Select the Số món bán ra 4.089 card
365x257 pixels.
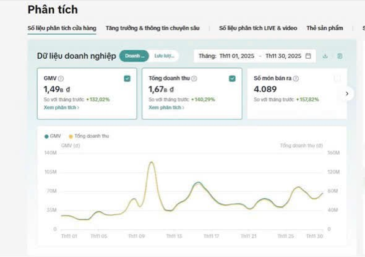(x=297, y=94)
